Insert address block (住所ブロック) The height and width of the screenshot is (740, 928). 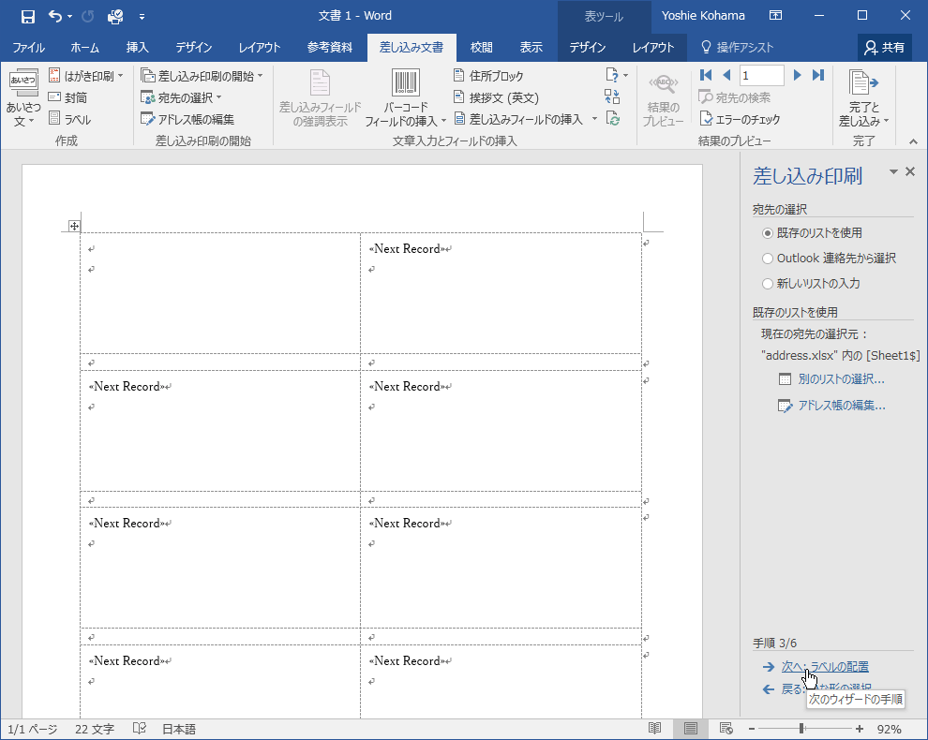(x=488, y=76)
